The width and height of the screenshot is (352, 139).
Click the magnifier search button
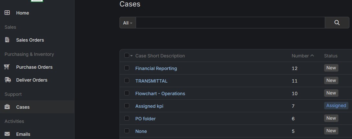(x=337, y=23)
